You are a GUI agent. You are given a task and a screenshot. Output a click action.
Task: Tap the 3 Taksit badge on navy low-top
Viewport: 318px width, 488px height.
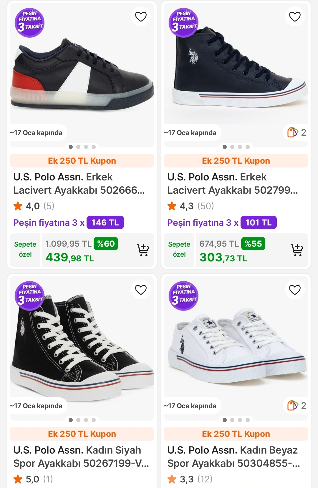pyautogui.click(x=29, y=23)
